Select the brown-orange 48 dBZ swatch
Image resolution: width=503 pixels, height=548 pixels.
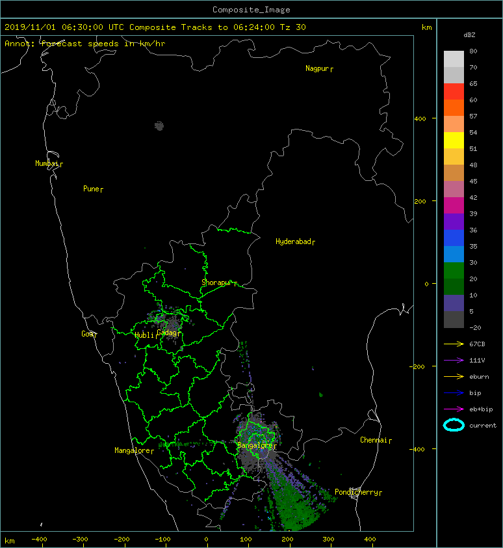pyautogui.click(x=454, y=172)
